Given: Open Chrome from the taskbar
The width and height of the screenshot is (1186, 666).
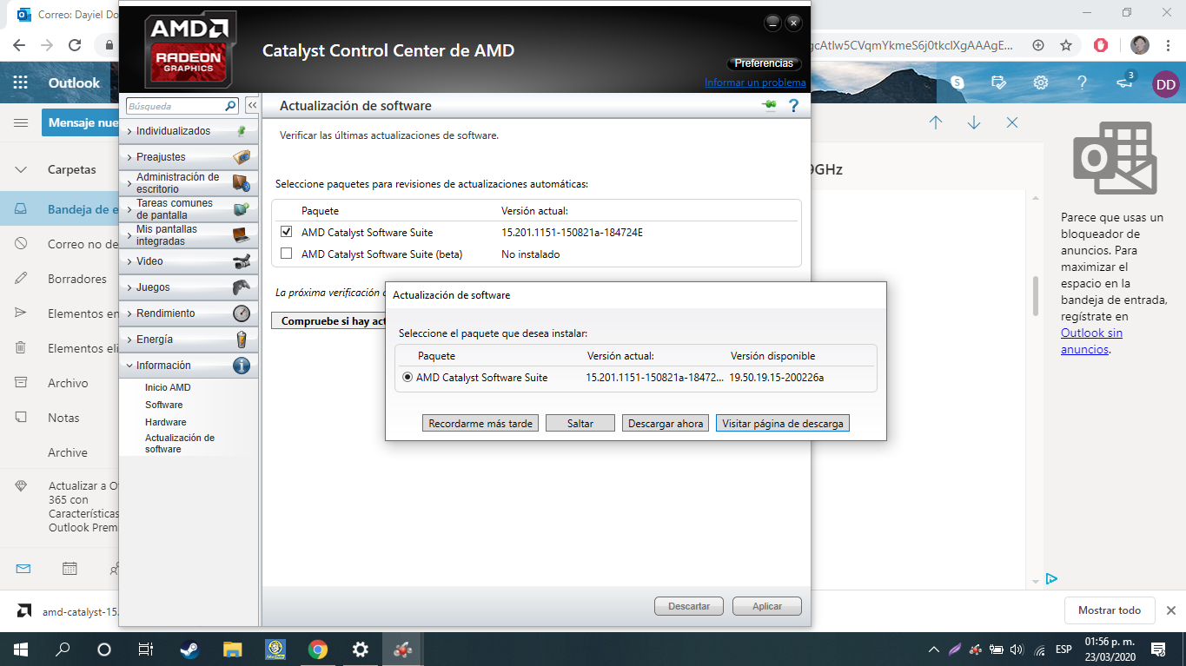Looking at the screenshot, I should (x=317, y=649).
